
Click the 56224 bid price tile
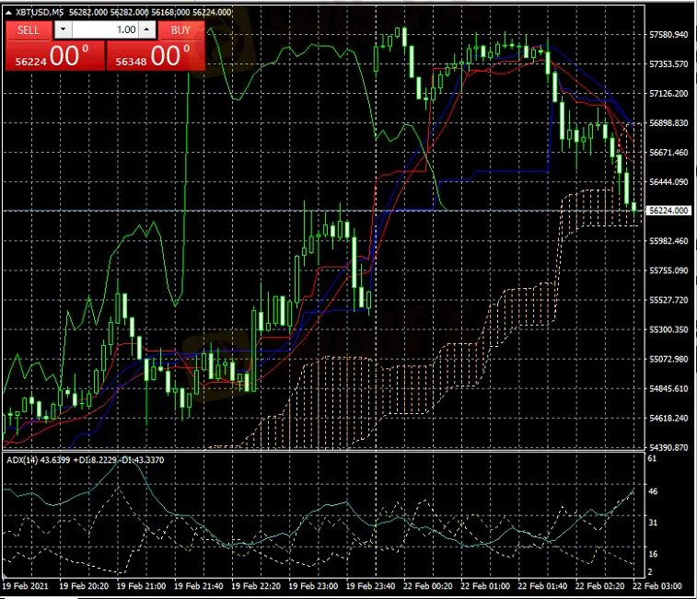pyautogui.click(x=54, y=55)
